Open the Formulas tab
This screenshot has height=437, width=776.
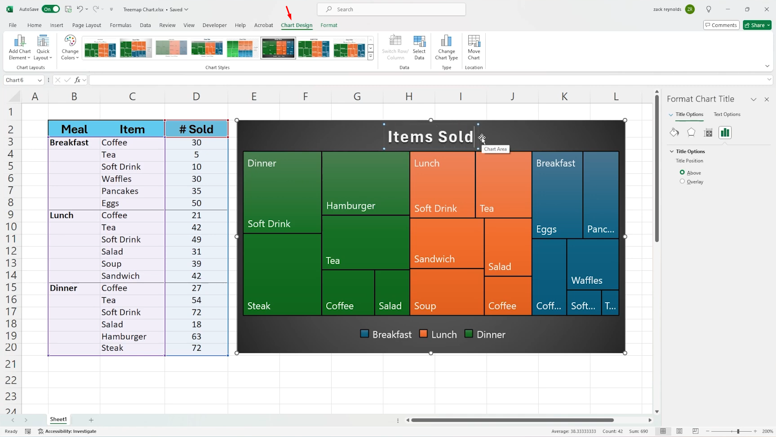pyautogui.click(x=120, y=25)
